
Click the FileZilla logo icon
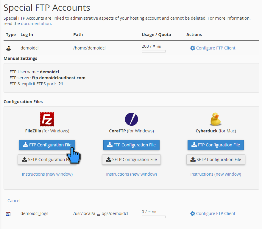coord(47,119)
